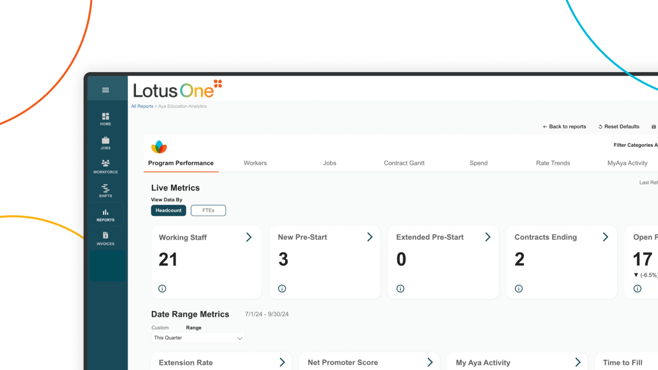This screenshot has height=370, width=658.
Task: Click info icon on Contracts Ending card
Action: tap(519, 288)
